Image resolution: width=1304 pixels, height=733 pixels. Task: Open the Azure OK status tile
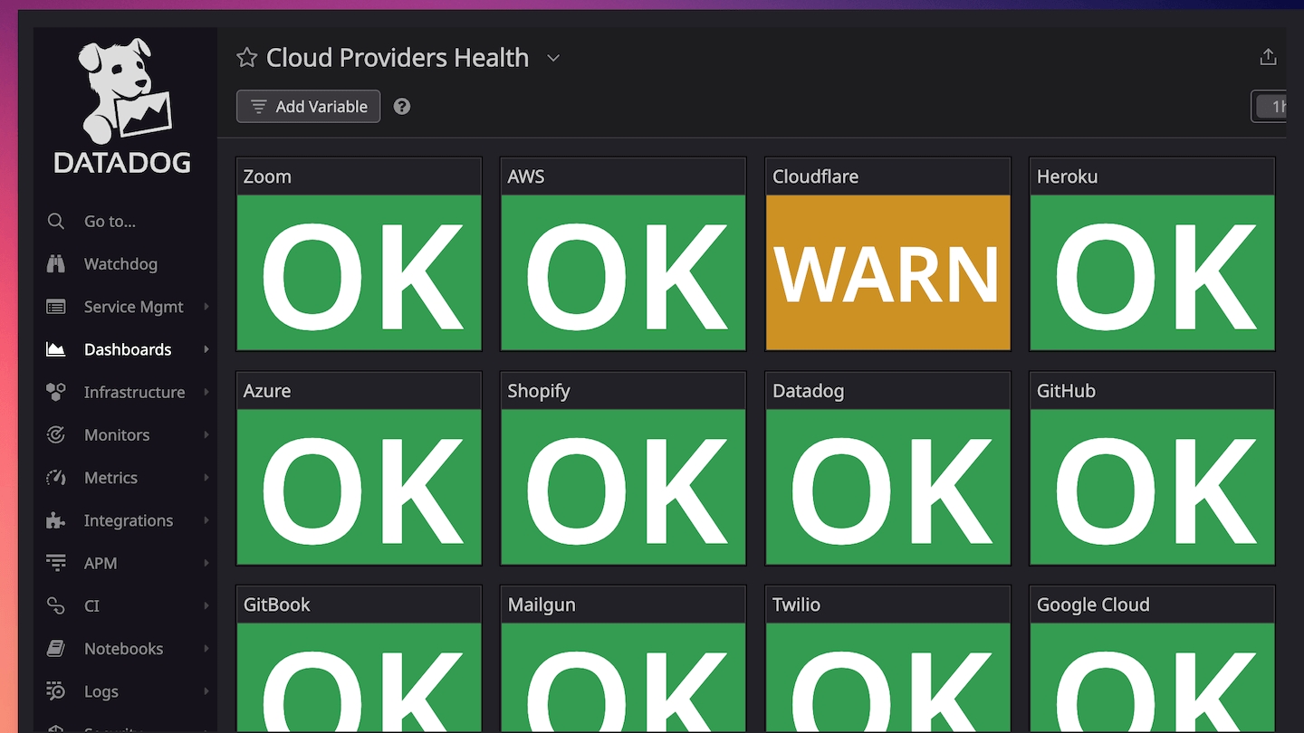pos(359,487)
